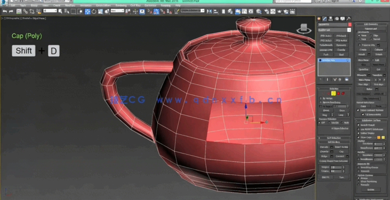Switch to the Hierarchy command panel tab

coord(330,19)
